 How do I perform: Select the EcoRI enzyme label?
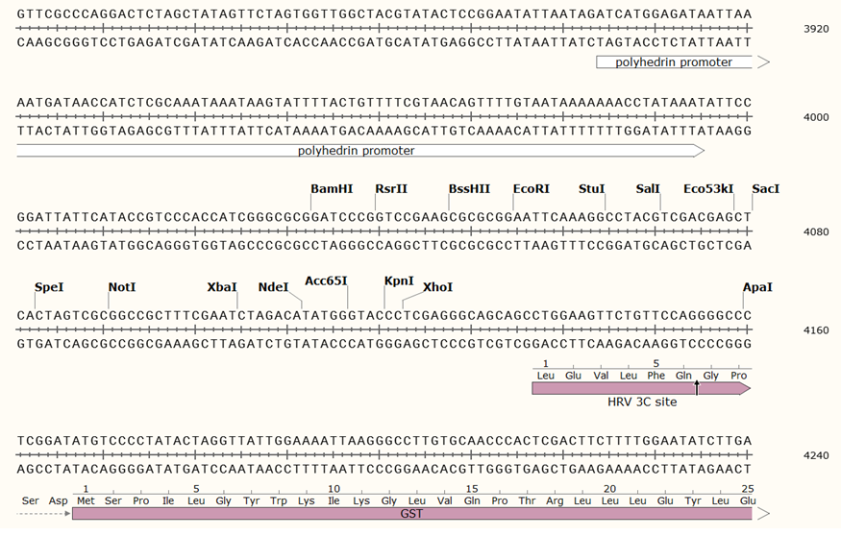532,188
